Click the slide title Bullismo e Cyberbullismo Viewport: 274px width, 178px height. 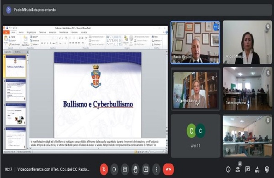click(98, 104)
